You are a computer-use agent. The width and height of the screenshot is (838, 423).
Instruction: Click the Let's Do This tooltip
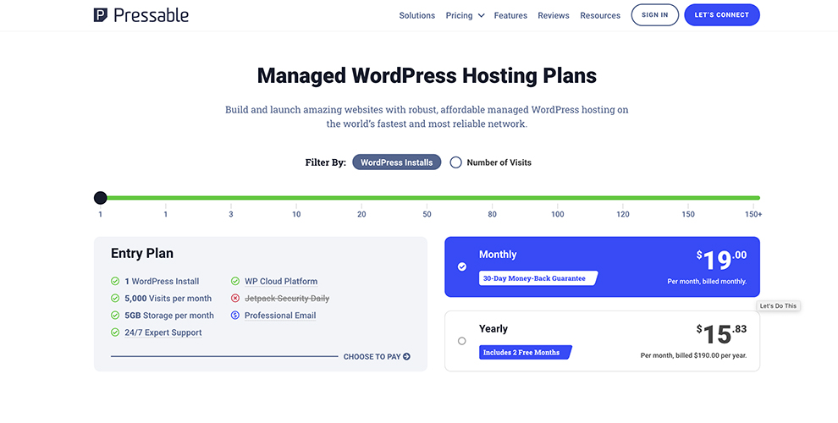778,306
